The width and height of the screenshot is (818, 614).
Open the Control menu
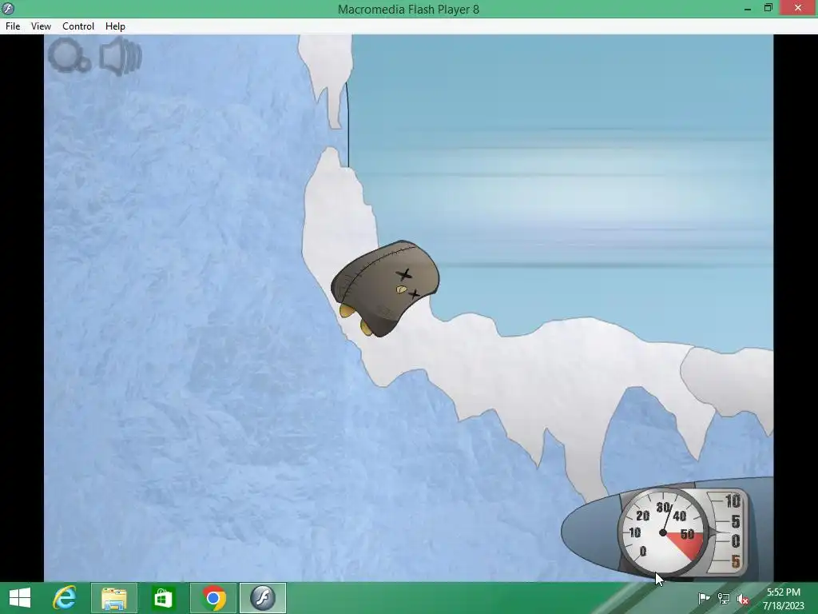(x=78, y=26)
